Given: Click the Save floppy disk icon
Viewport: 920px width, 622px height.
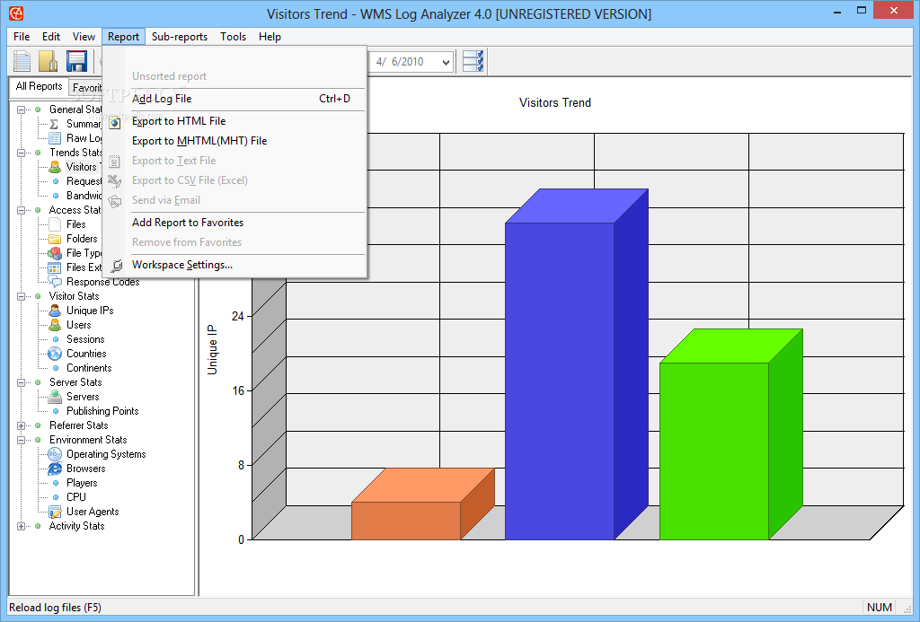Looking at the screenshot, I should click(76, 61).
